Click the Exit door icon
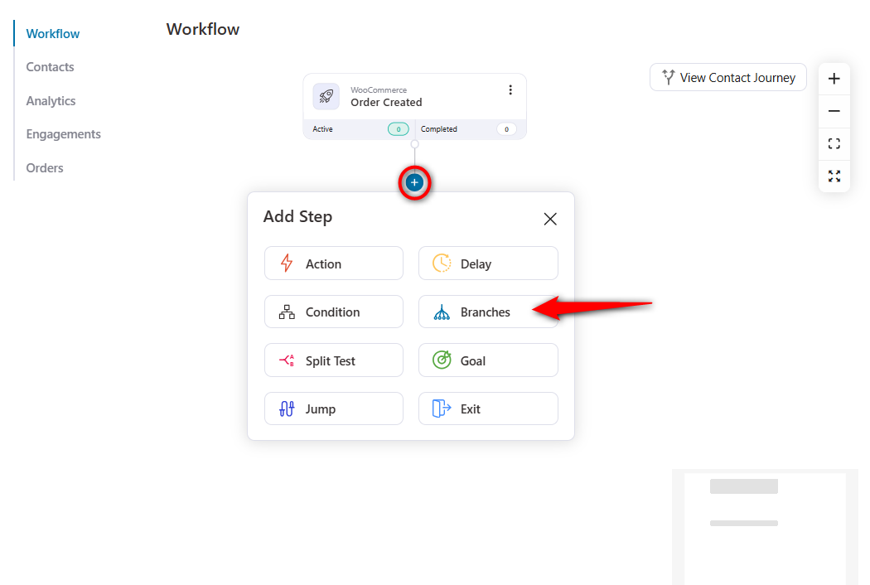Viewport: 870px width, 585px height. click(442, 409)
